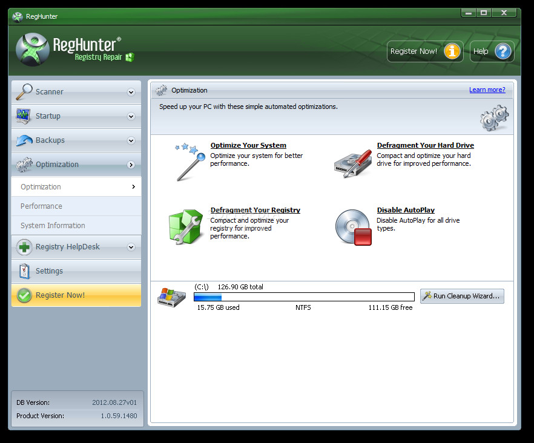Click Defragment Your Registry link

(x=255, y=210)
